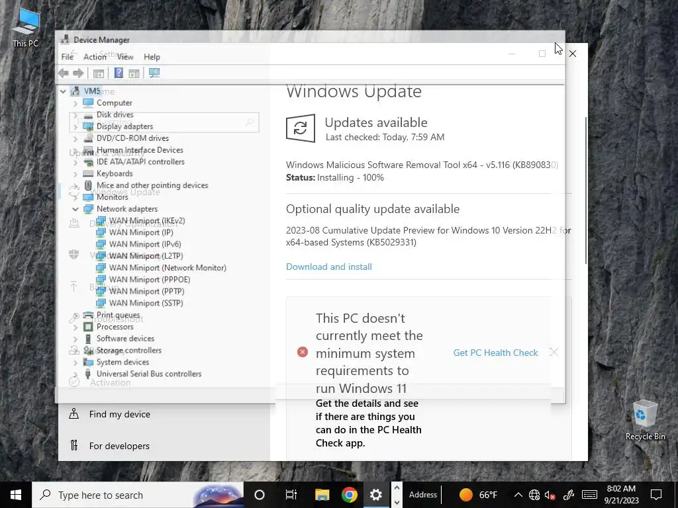Image resolution: width=678 pixels, height=508 pixels.
Task: Open the Action menu in Device Manager
Action: (95, 57)
